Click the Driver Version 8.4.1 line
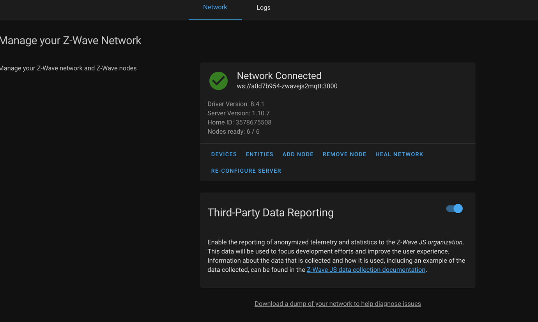Screen dimensions: 538x322 coord(236,104)
